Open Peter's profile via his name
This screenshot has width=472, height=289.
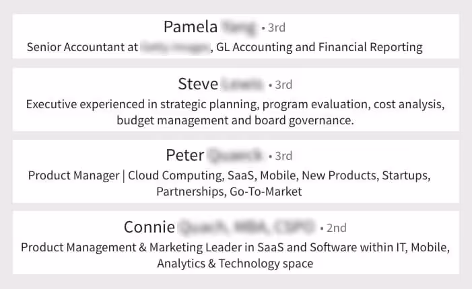tap(184, 155)
